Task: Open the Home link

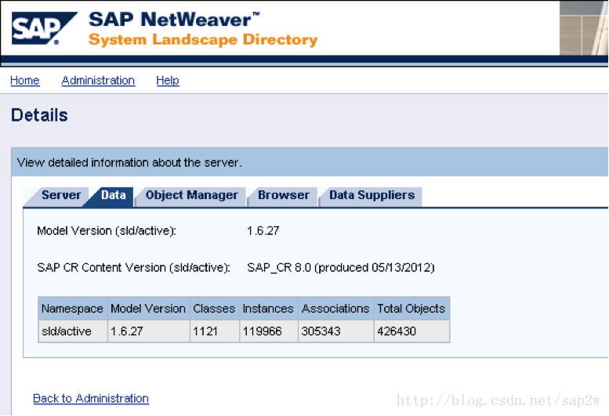Action: [25, 81]
